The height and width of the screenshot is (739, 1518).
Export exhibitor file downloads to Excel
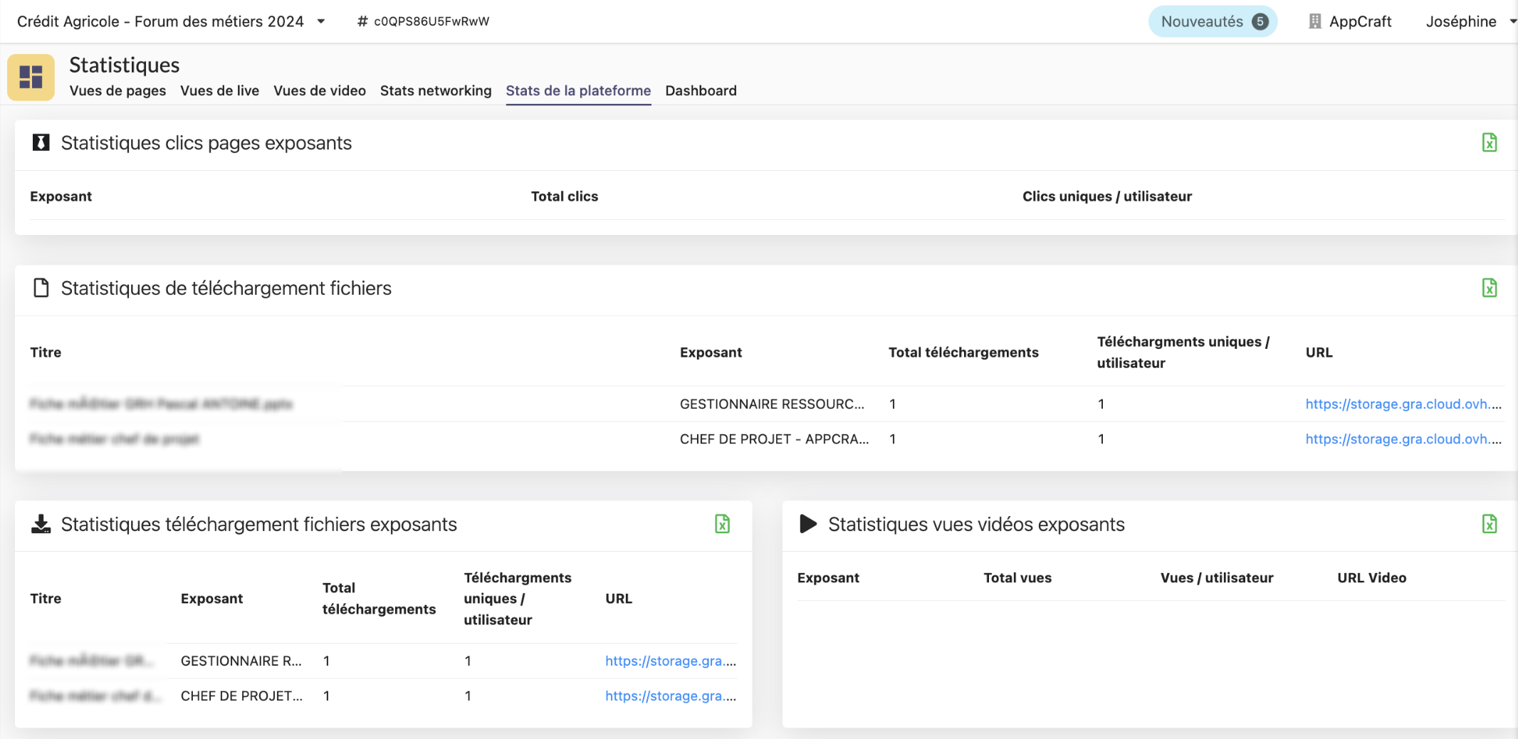click(x=722, y=524)
